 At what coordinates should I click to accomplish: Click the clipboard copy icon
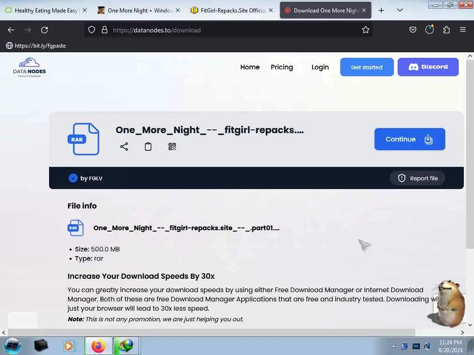coord(148,147)
